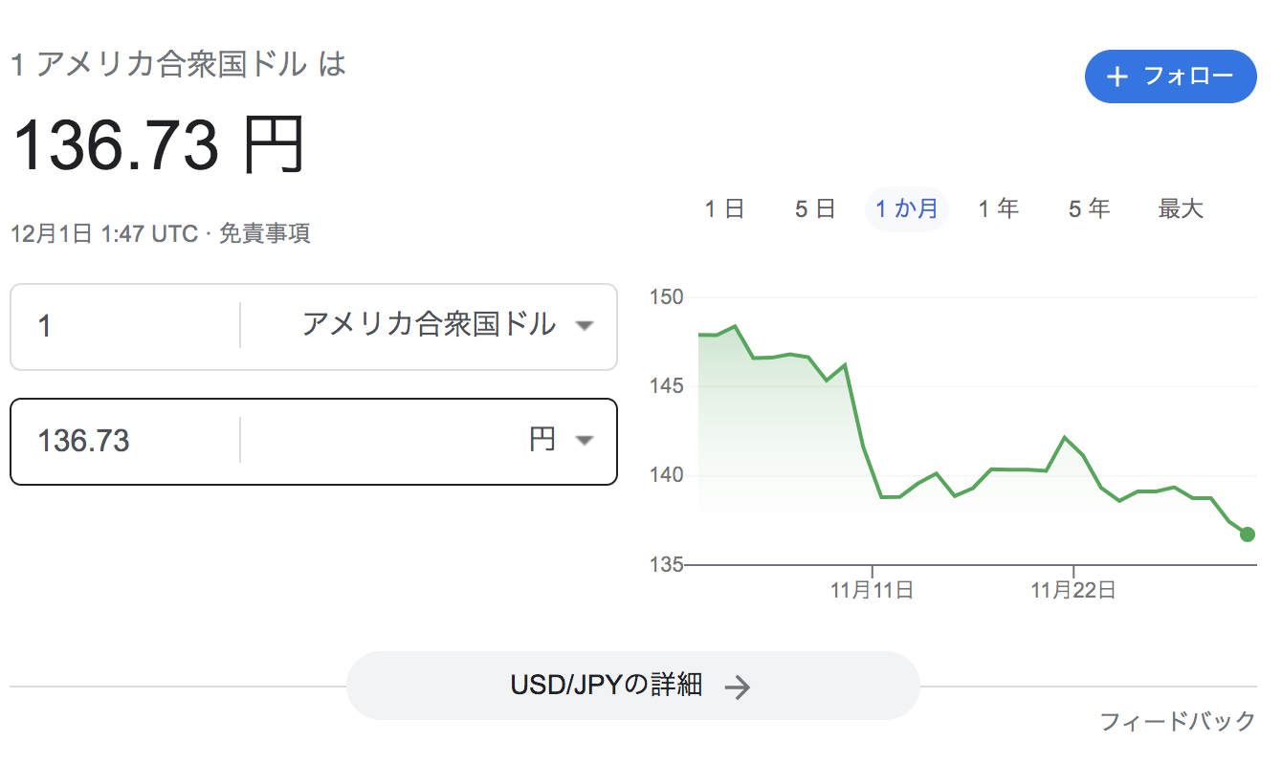Focus the dollar amount field showing 1

pos(124,326)
